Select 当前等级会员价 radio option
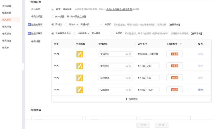Image resolution: width=214 pixels, height=129 pixels. pyautogui.click(x=53, y=34)
